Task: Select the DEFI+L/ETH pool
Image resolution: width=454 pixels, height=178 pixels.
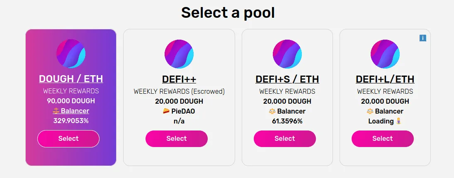Action: (383, 138)
